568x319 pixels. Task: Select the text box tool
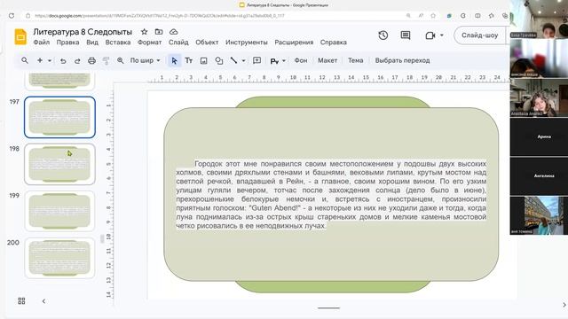pos(188,60)
